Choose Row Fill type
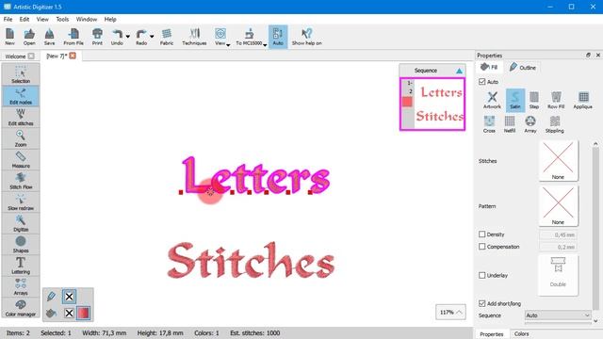603x339 pixels. coord(556,100)
